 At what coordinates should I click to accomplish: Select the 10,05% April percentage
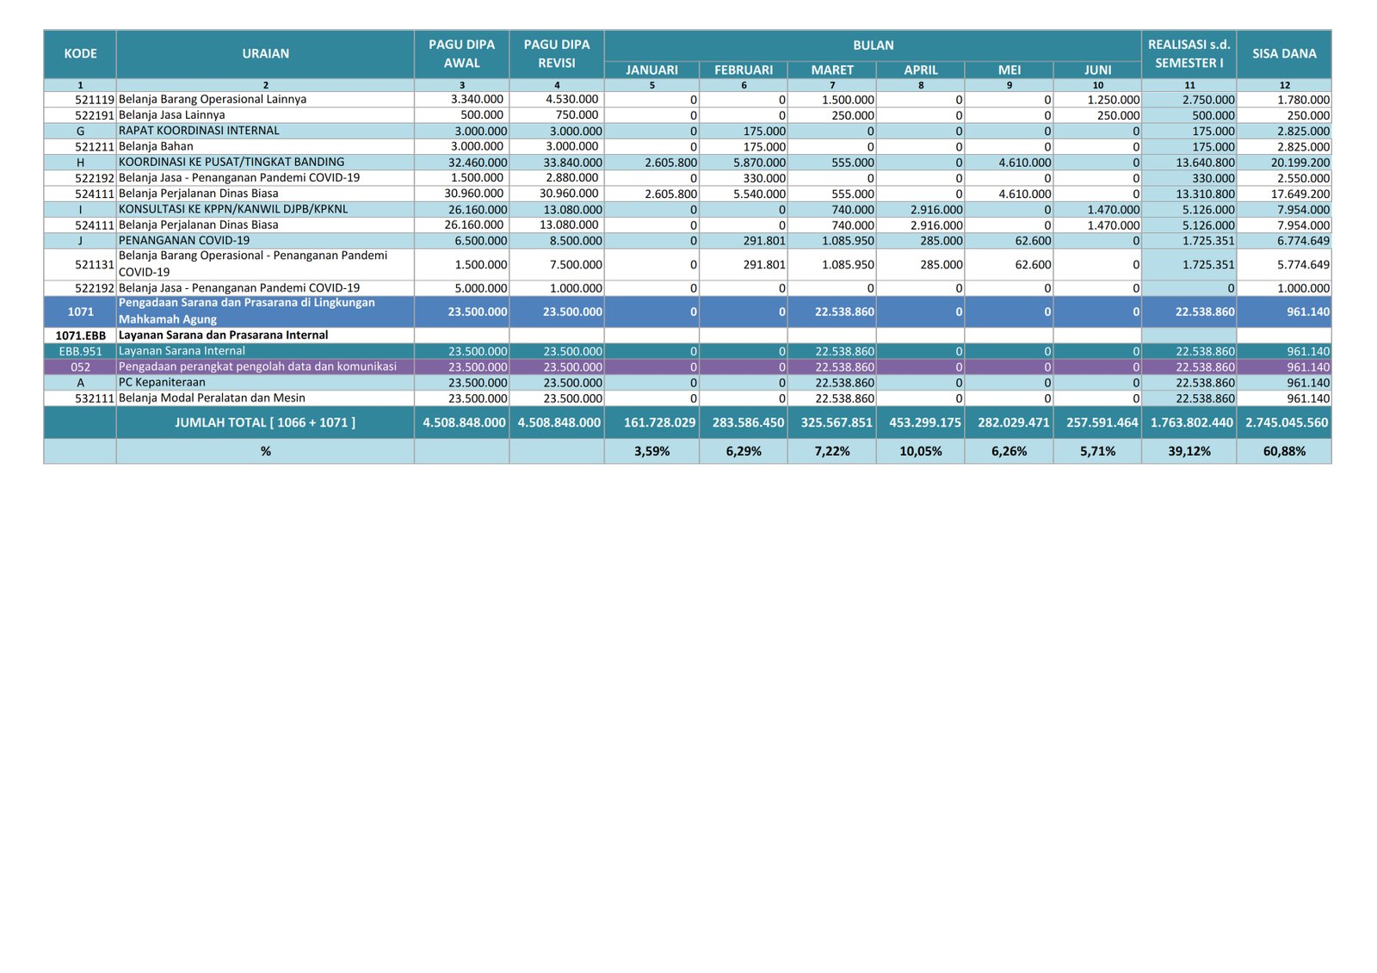921,451
